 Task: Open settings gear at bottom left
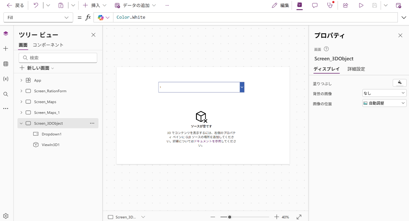coord(6,216)
